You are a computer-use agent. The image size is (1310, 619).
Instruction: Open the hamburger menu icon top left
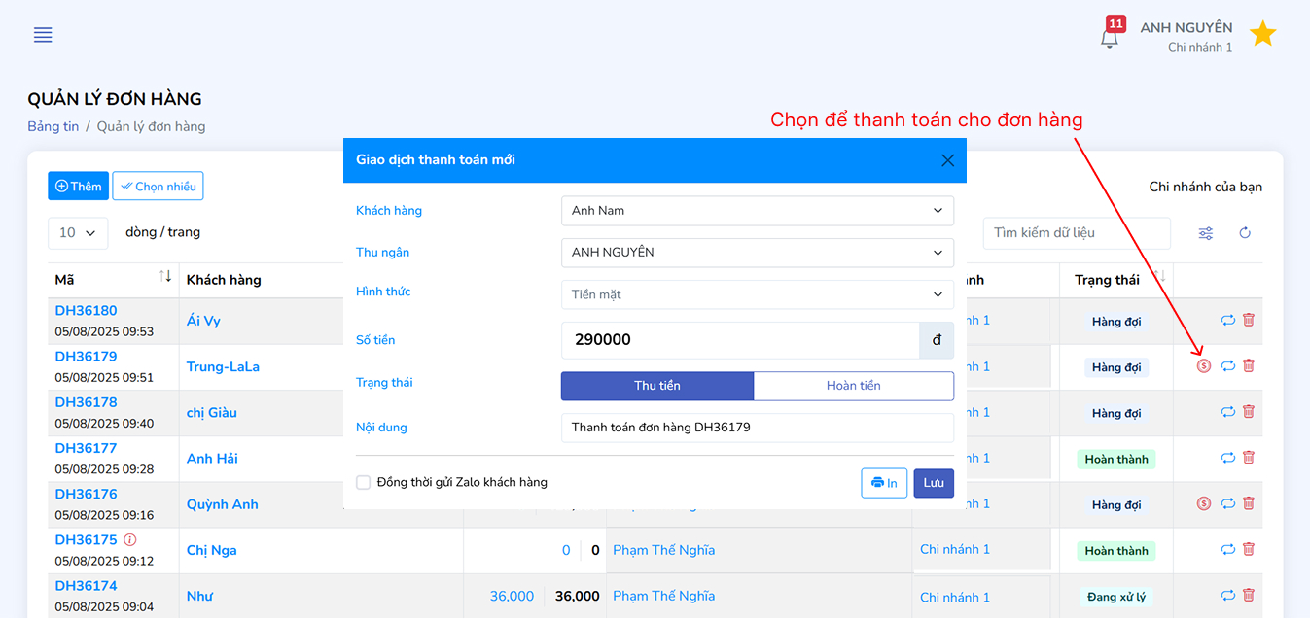(43, 35)
